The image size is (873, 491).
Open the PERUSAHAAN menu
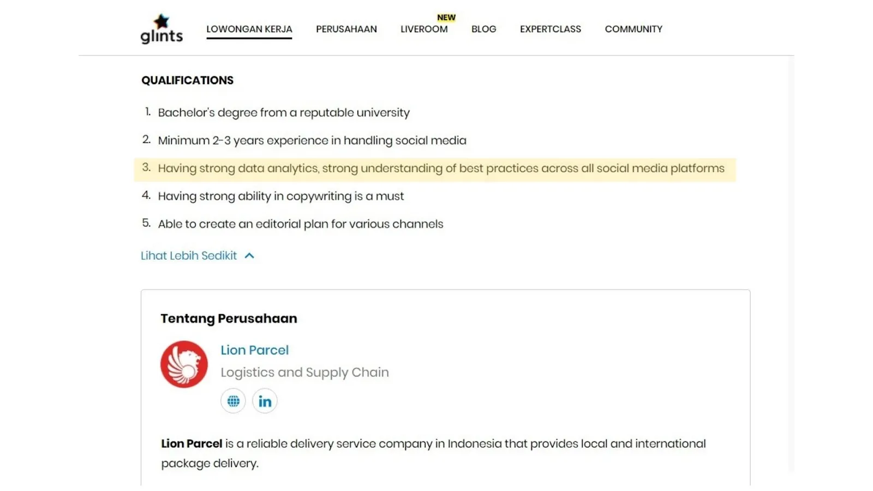tap(346, 29)
